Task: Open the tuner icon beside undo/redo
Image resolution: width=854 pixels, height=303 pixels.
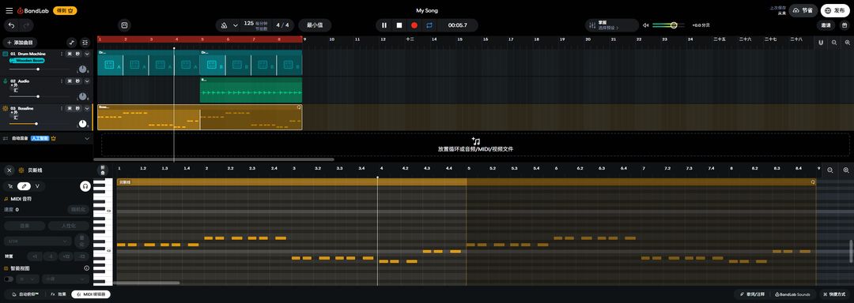Action: pyautogui.click(x=125, y=25)
